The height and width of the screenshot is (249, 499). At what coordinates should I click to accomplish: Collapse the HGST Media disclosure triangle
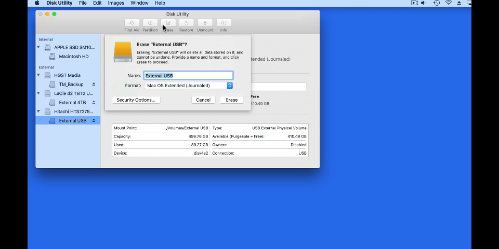click(x=38, y=75)
